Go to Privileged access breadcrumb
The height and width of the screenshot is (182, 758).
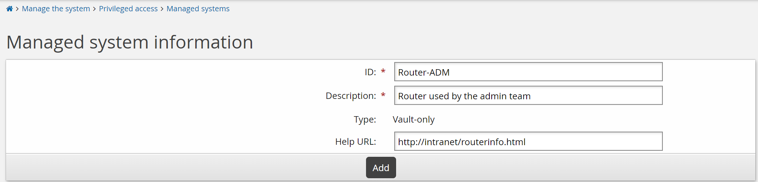click(128, 9)
